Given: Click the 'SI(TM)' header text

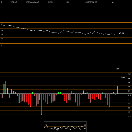Looking at the screenshot, I should (50, 2).
